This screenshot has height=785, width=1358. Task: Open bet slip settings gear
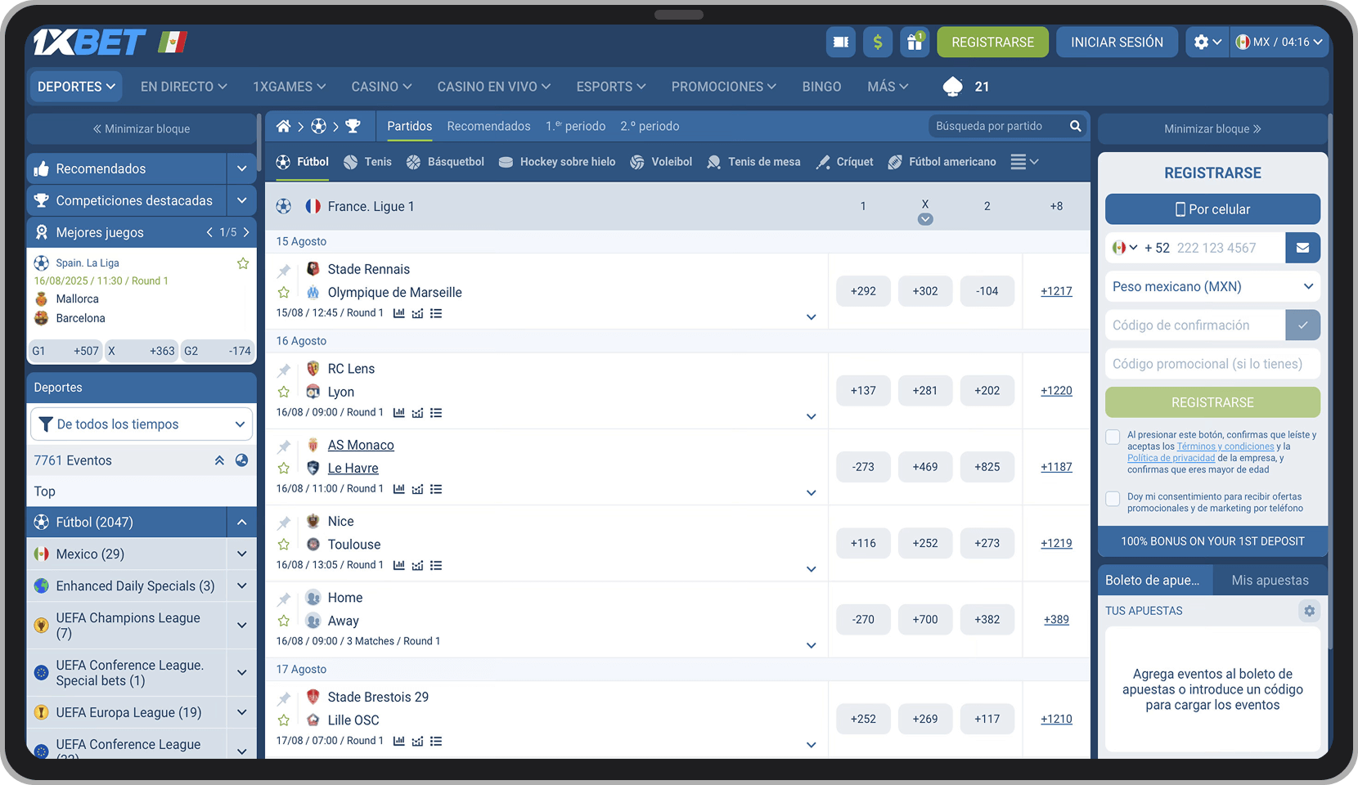pos(1309,611)
